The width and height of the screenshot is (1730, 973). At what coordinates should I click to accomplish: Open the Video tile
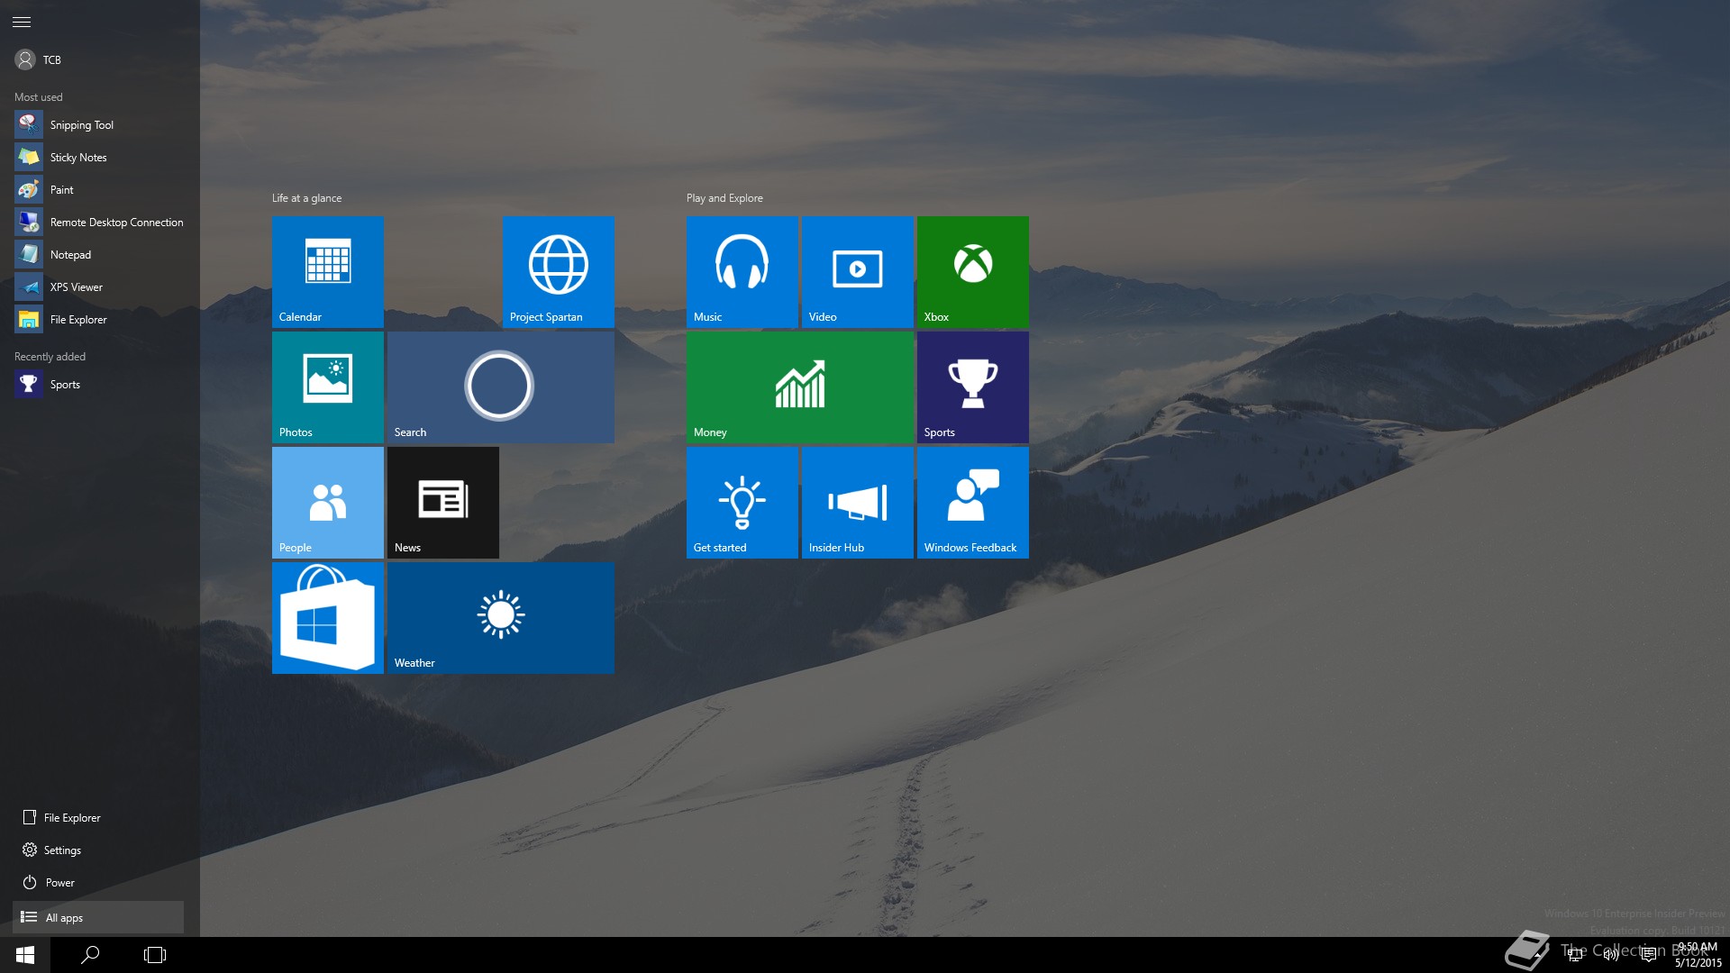858,272
